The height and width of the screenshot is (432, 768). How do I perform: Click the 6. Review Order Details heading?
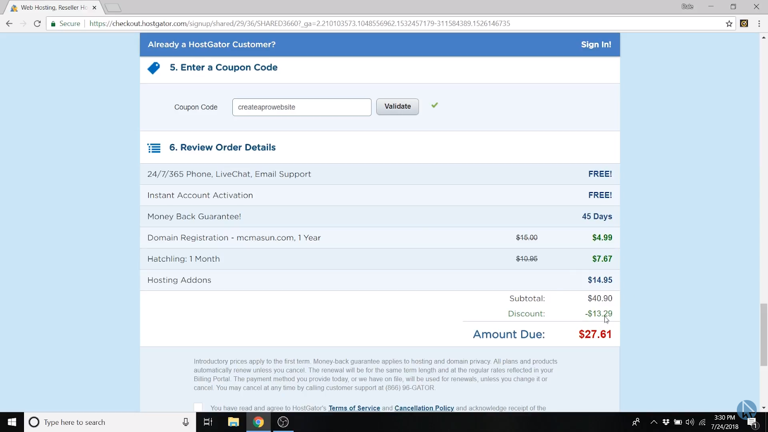(x=223, y=147)
